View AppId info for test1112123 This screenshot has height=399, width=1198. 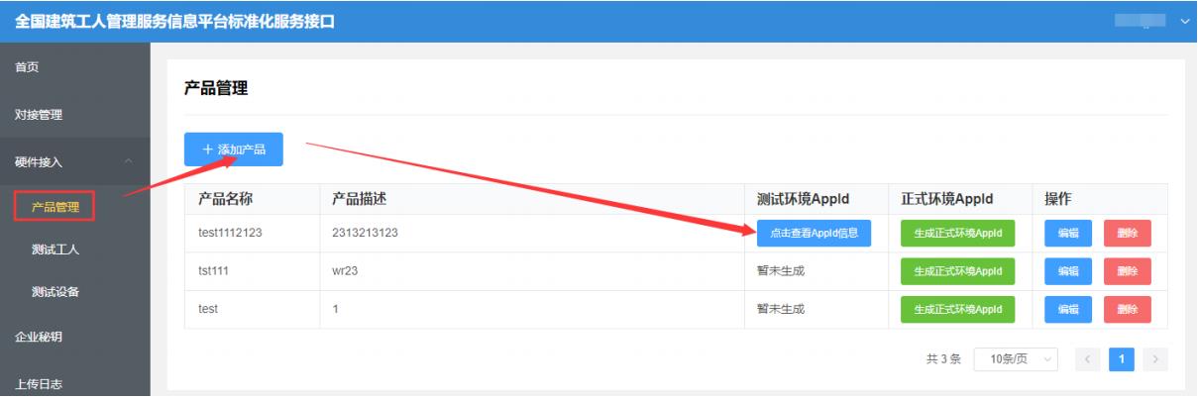point(814,234)
